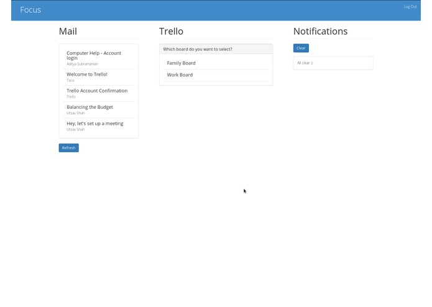Click the 'Which board do you want to select?' header
432x307 pixels.
click(216, 49)
